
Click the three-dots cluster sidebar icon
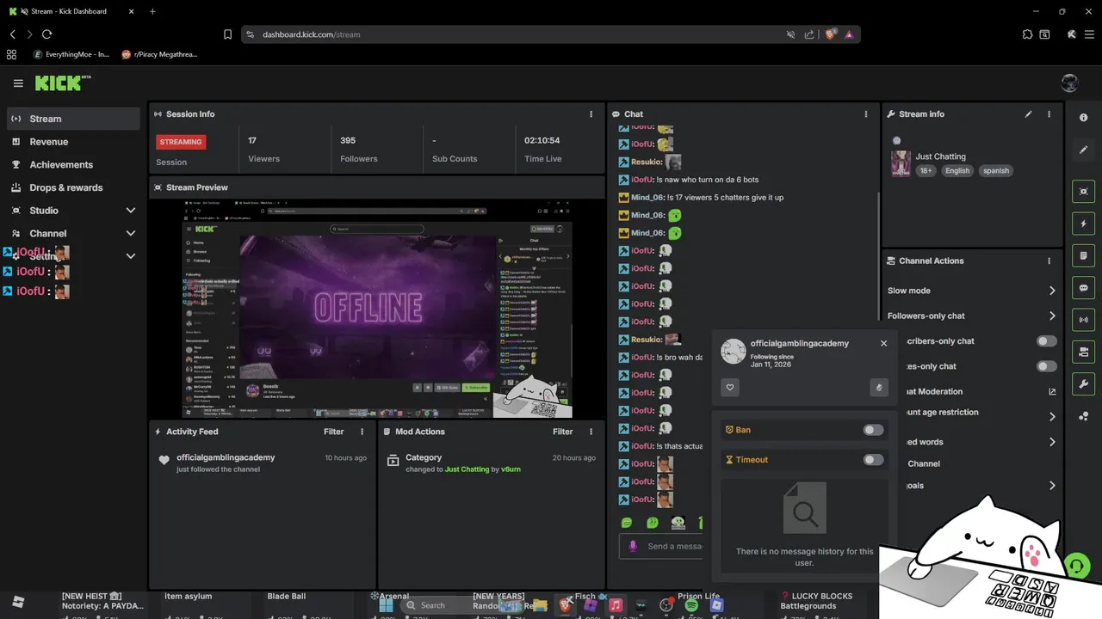click(1084, 416)
